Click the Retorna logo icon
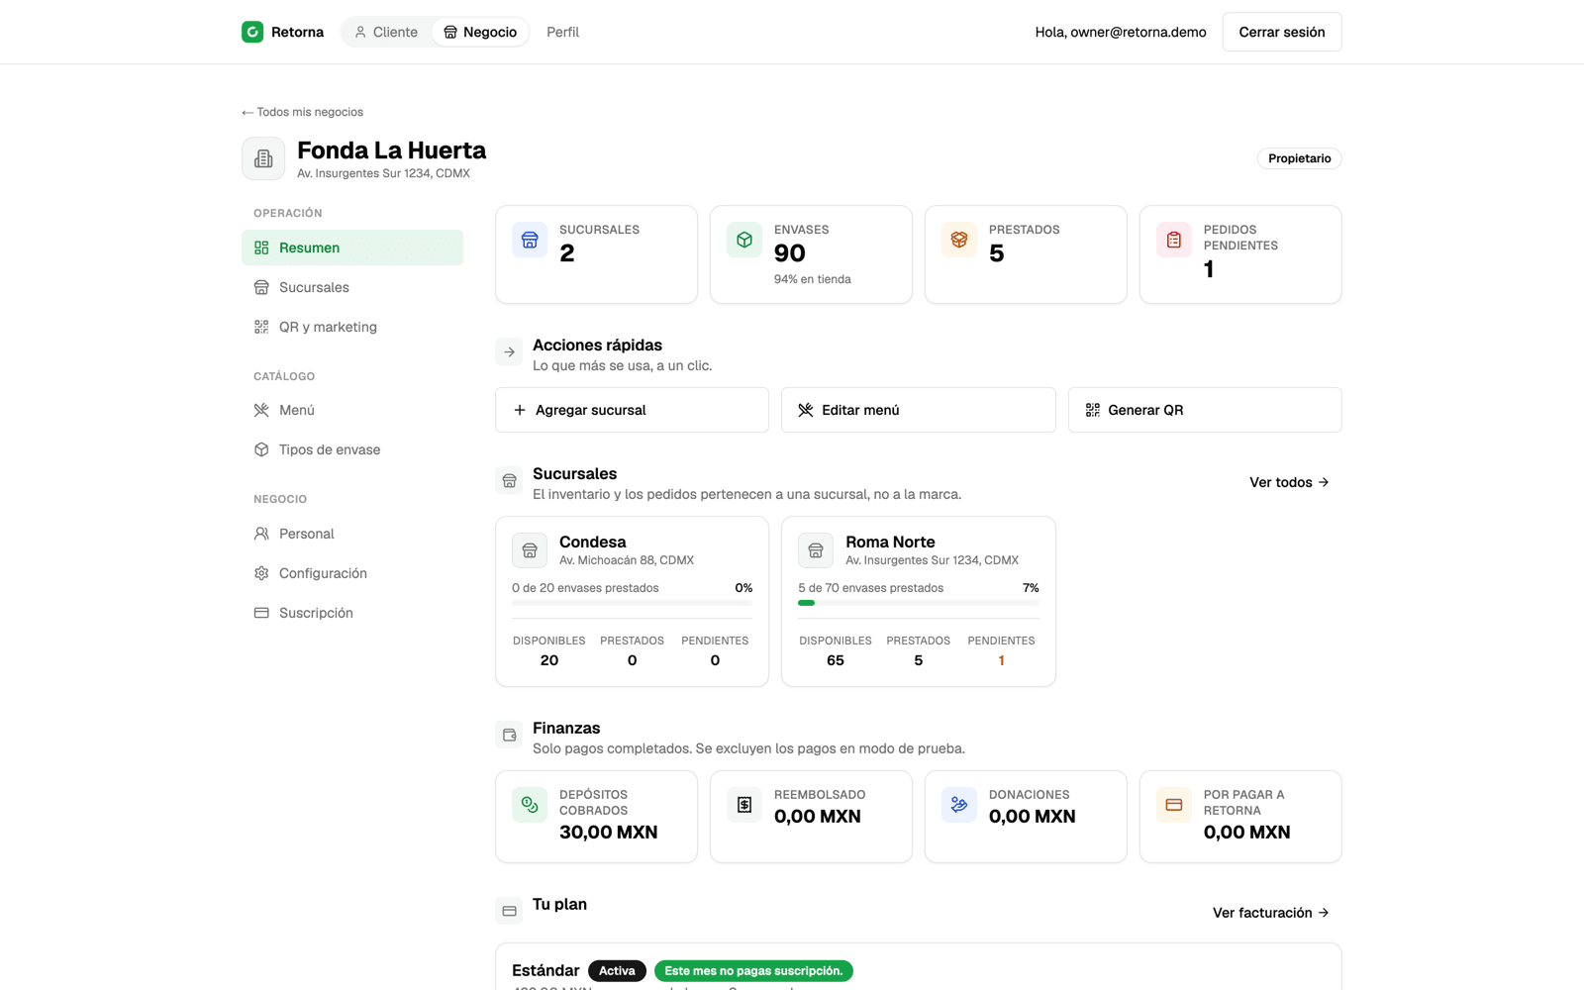This screenshot has width=1584, height=990. (252, 32)
